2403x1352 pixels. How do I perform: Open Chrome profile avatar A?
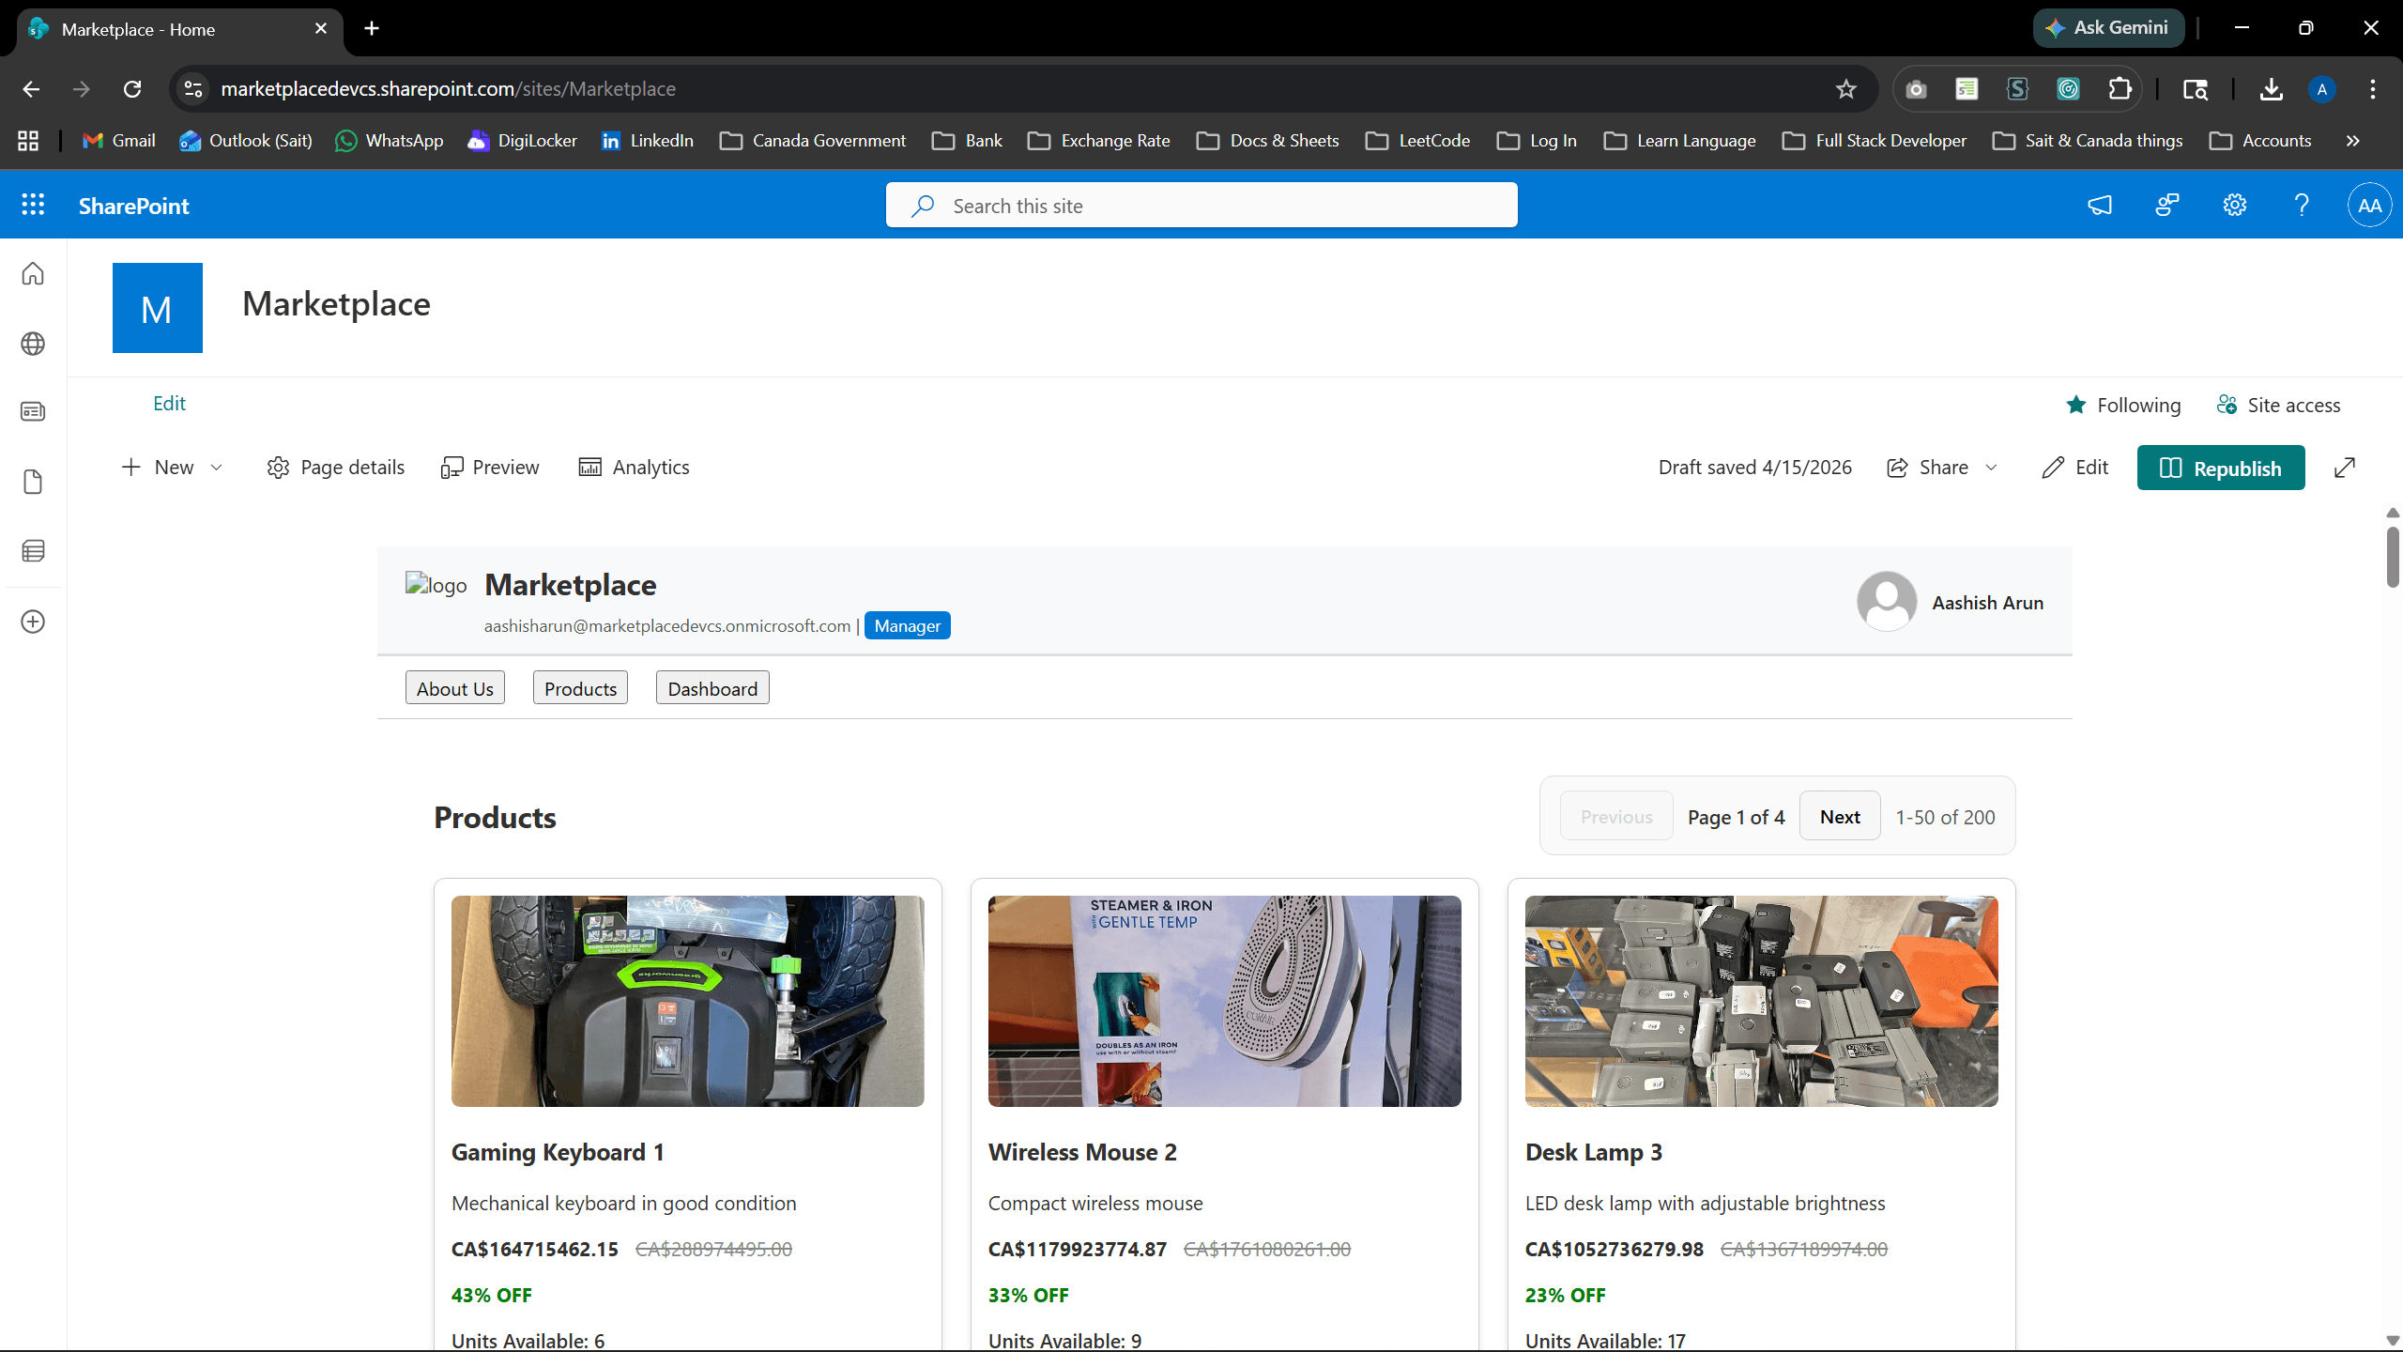point(2322,89)
